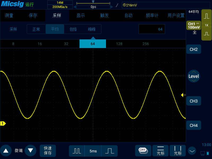Tap the 14M memory depth readout
The height and width of the screenshot is (159, 212).
pos(60,3)
